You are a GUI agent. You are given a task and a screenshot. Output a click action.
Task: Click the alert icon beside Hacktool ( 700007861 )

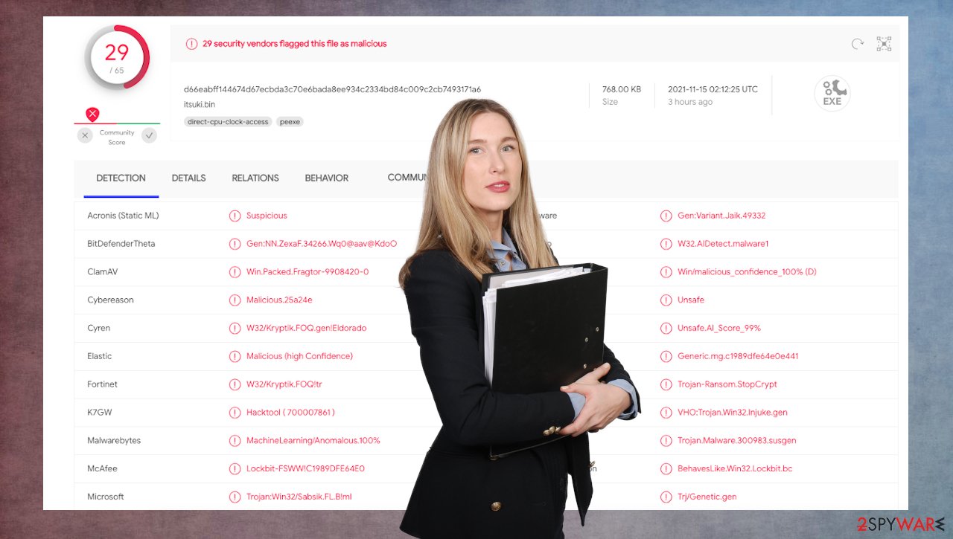(x=235, y=413)
